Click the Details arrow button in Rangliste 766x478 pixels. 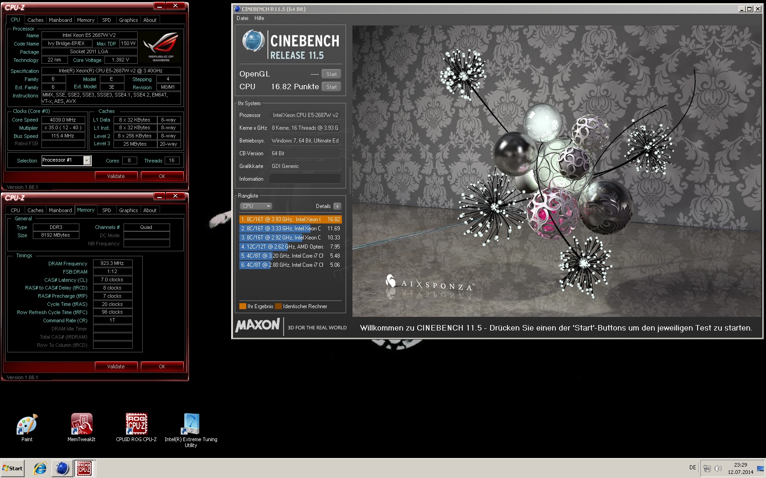337,206
